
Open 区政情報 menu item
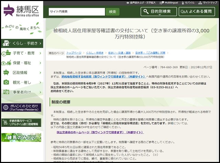coord(22,73)
